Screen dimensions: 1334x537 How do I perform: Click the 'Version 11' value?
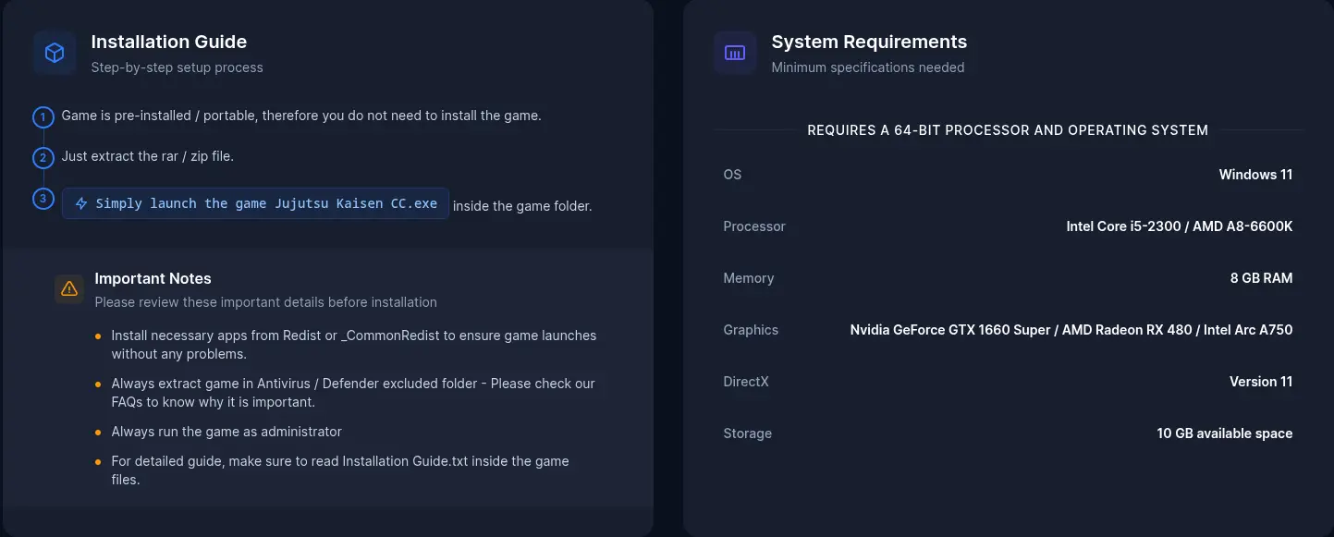pos(1261,382)
